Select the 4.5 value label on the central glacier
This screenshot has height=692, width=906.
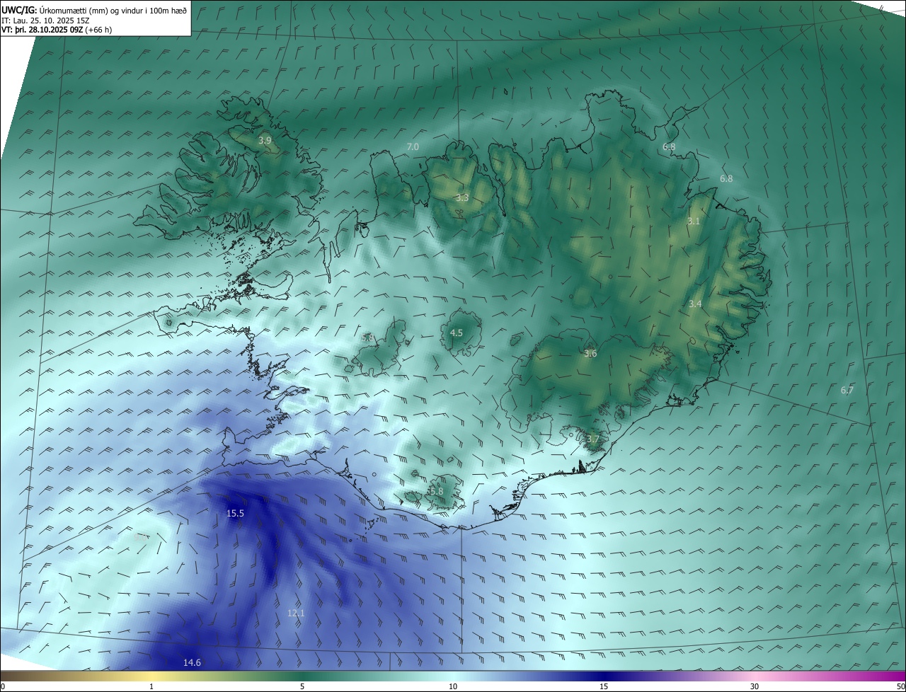tap(457, 333)
